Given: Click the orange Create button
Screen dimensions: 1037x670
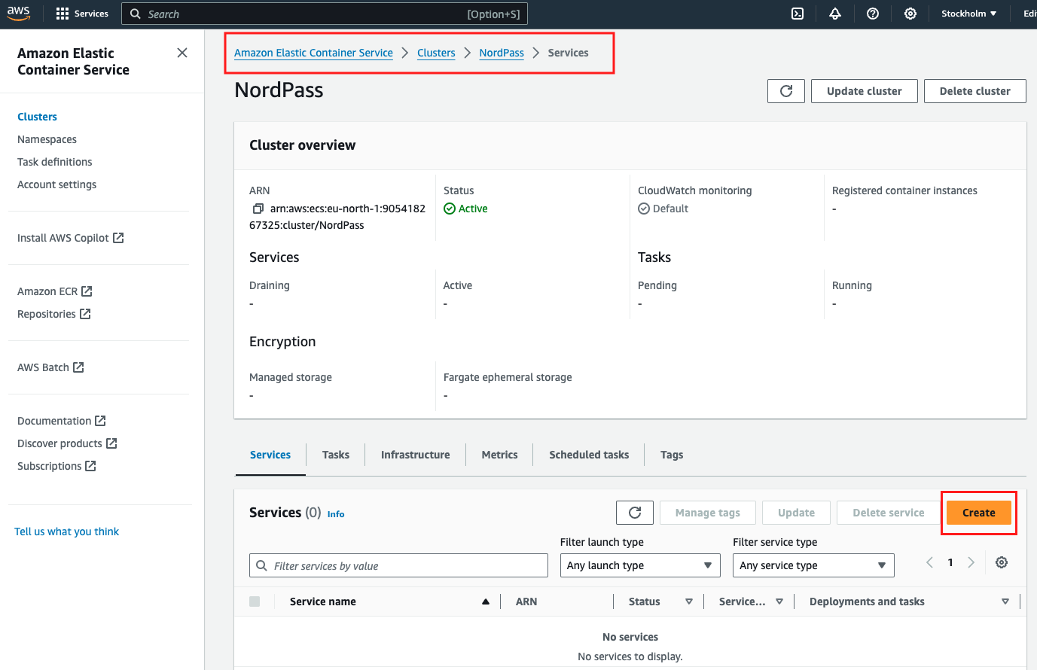Looking at the screenshot, I should point(979,513).
